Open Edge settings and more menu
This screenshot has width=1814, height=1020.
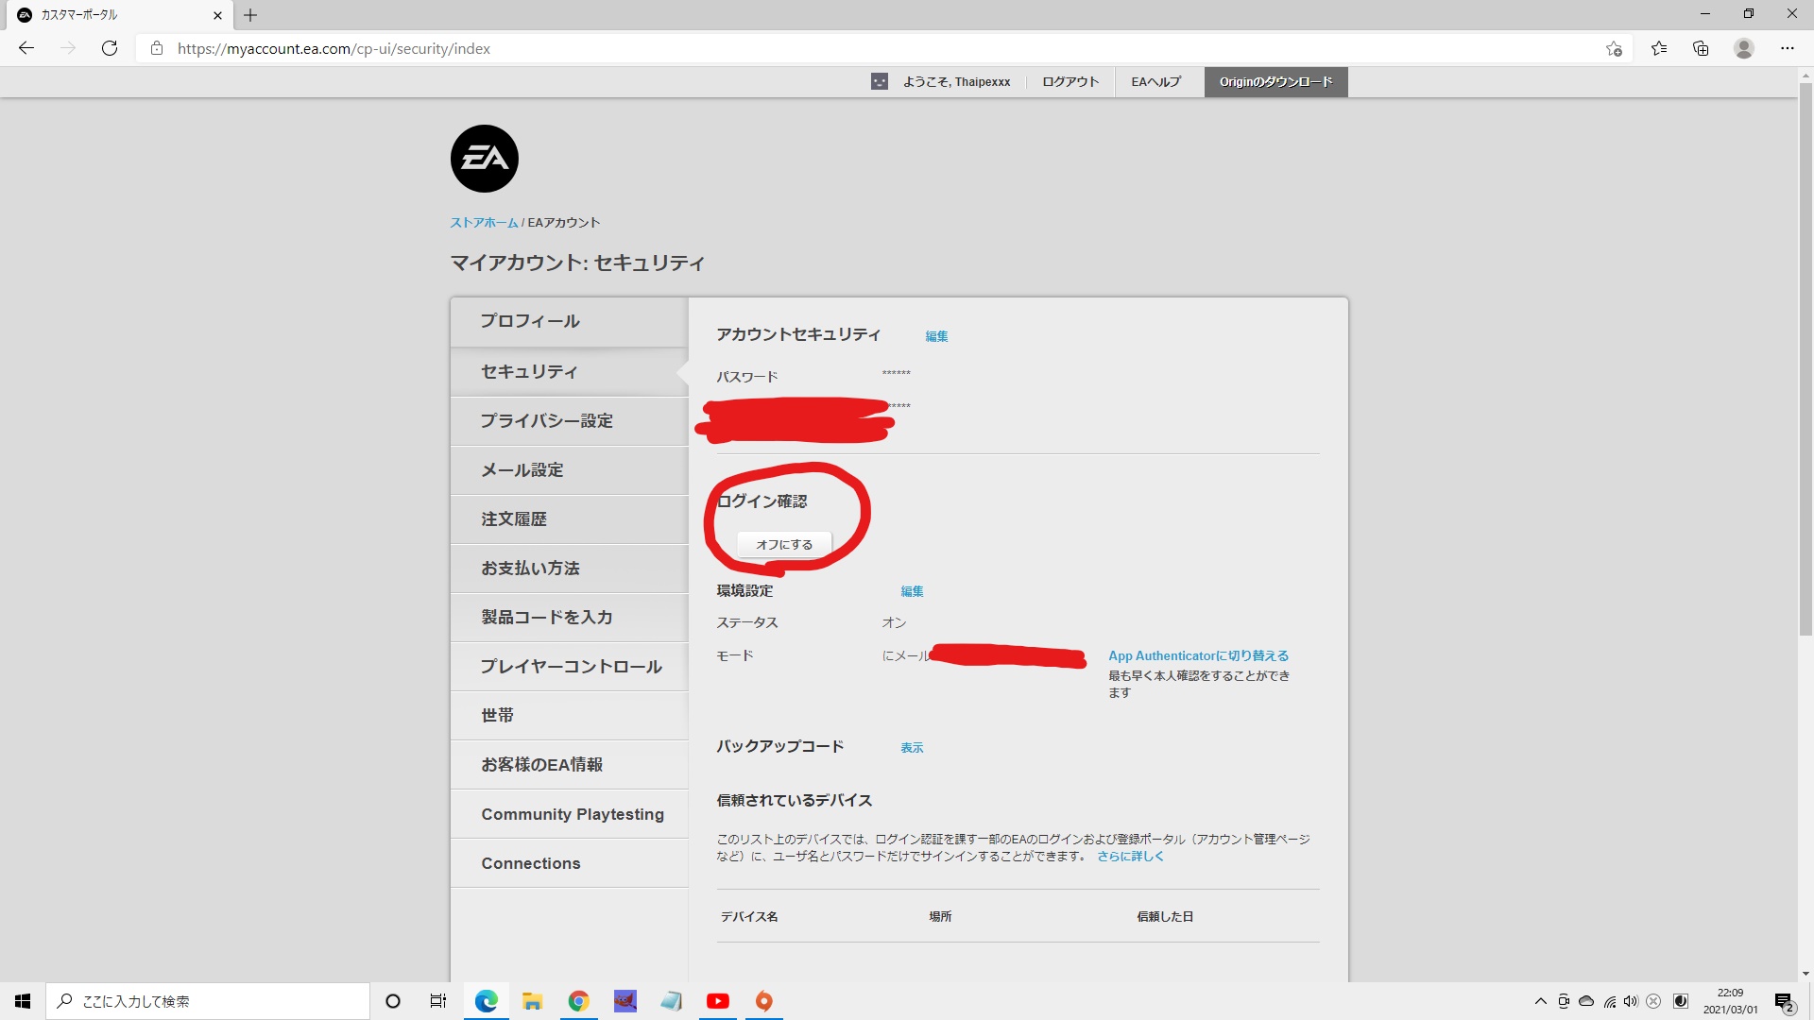point(1787,48)
